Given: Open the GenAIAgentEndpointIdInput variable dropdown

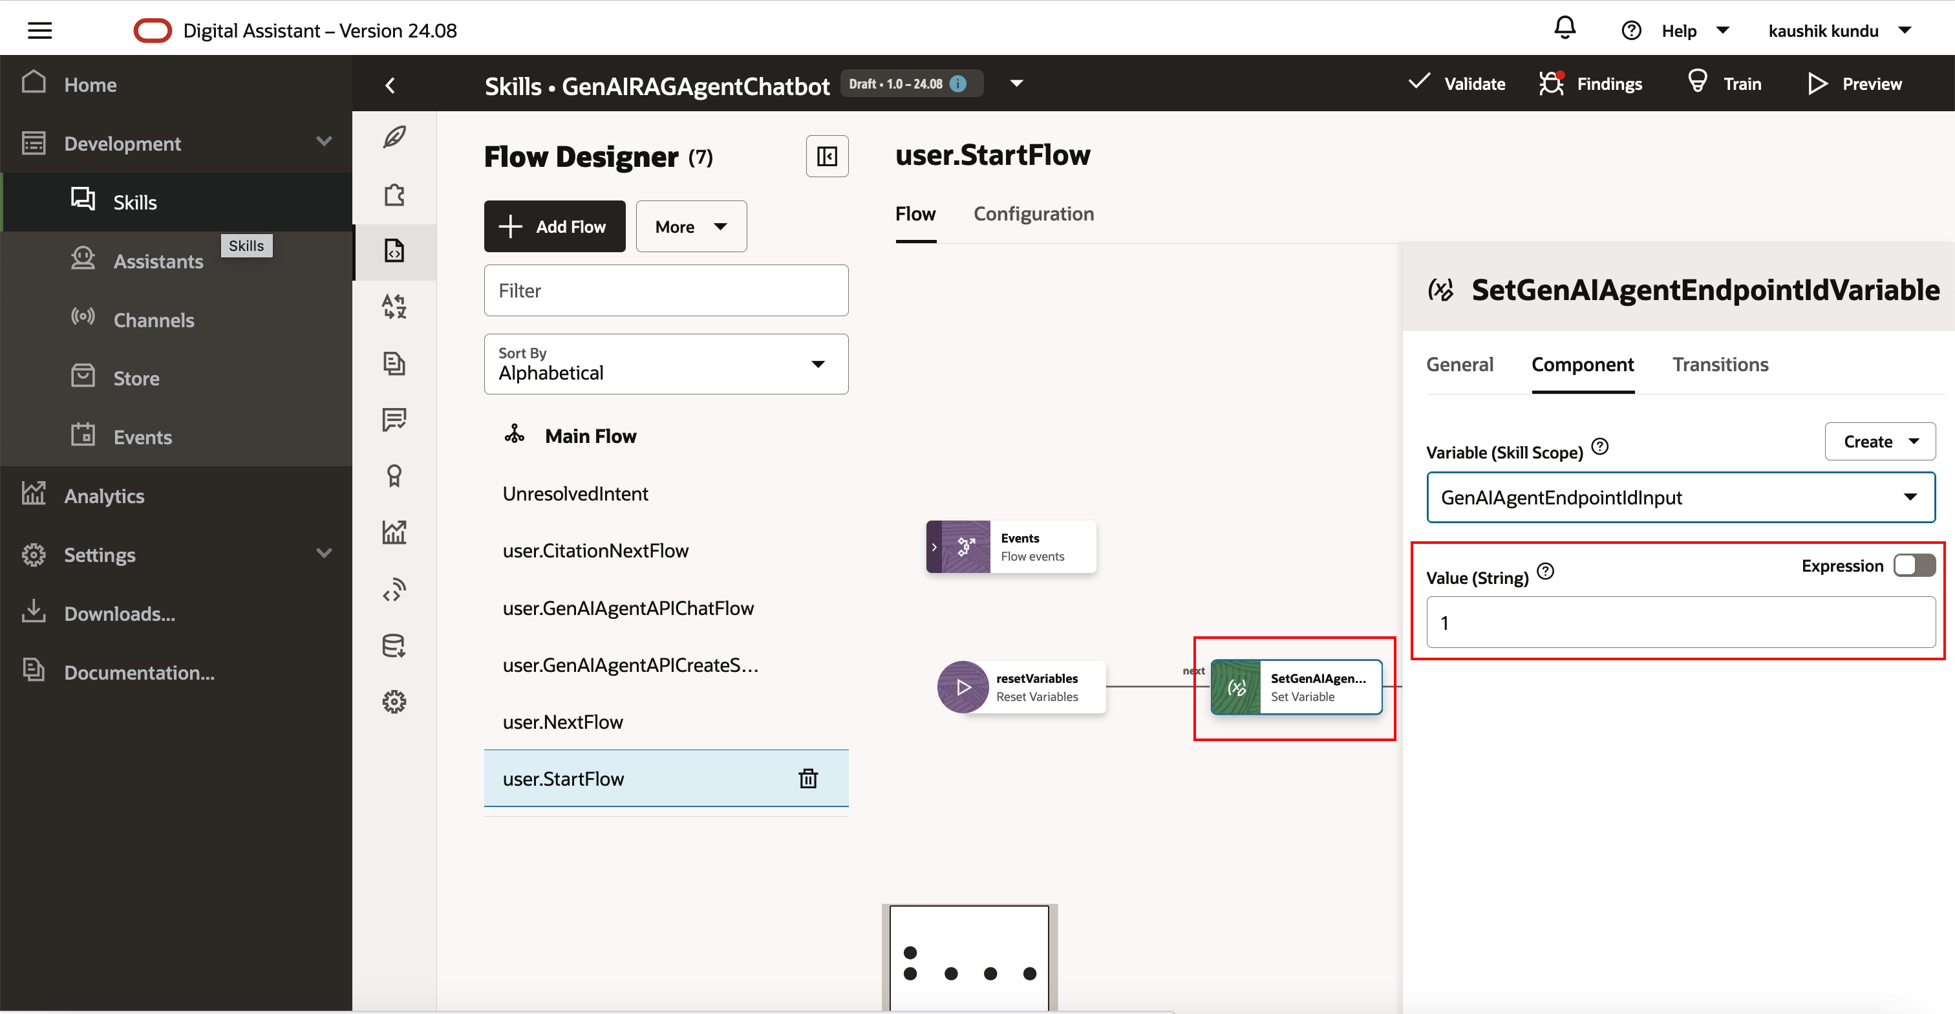Looking at the screenshot, I should coord(1680,497).
